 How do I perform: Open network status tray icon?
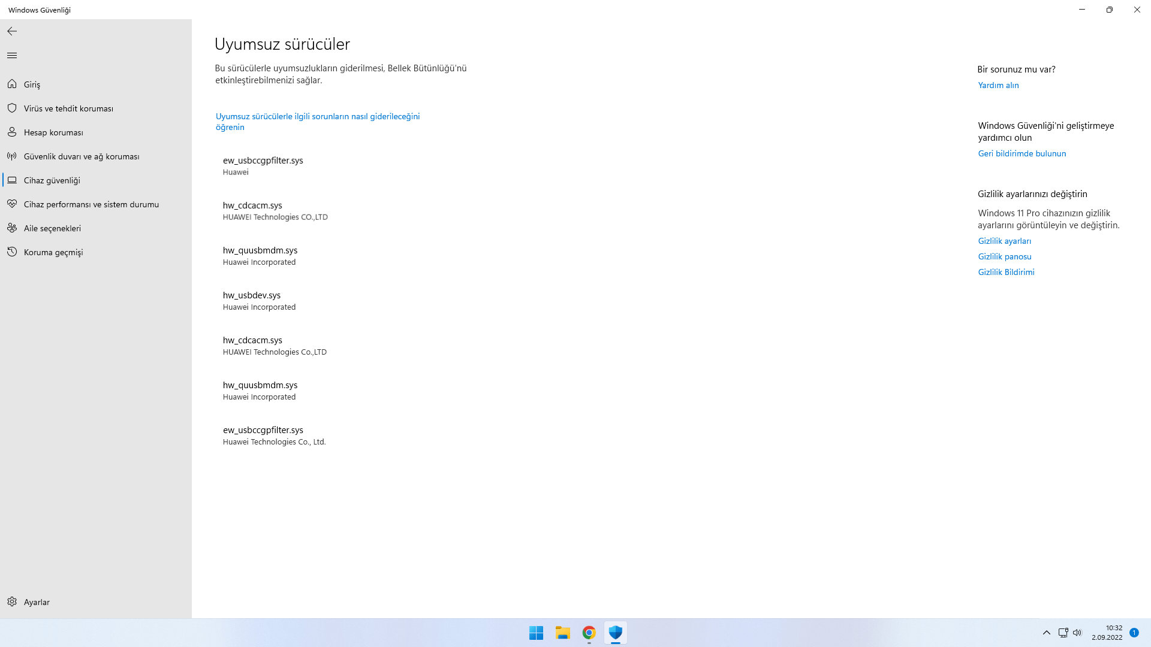(x=1063, y=633)
